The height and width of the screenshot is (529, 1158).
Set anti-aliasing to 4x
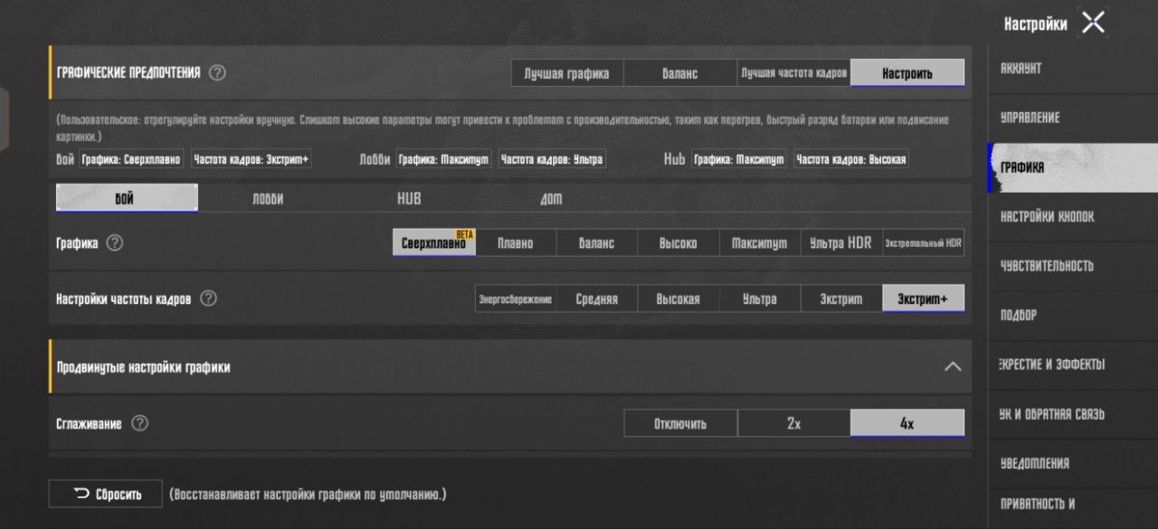pyautogui.click(x=907, y=423)
